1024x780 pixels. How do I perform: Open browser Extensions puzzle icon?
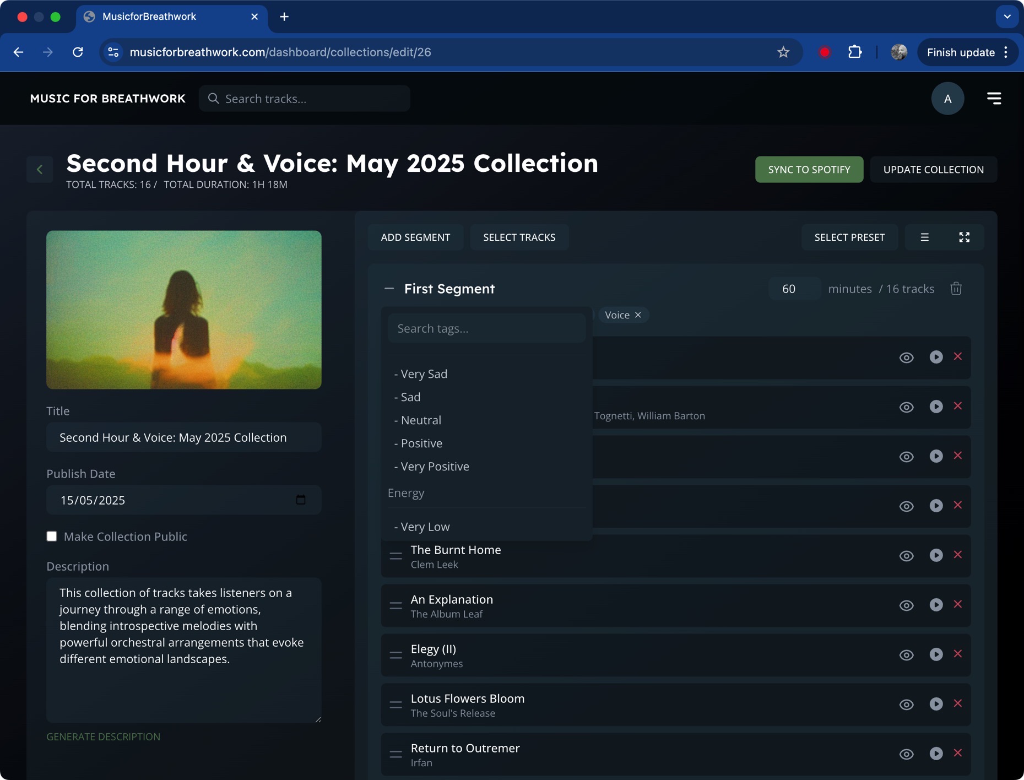(x=854, y=52)
